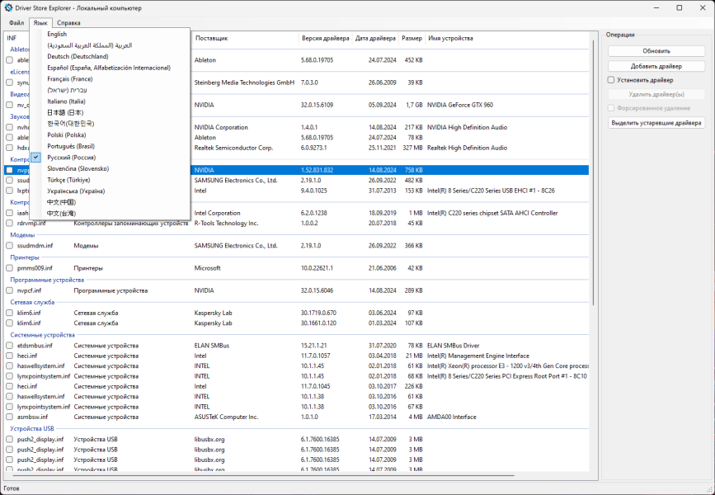715x495 pixels.
Task: Check the asmbsw.inf driver checkbox
Action: coord(10,417)
